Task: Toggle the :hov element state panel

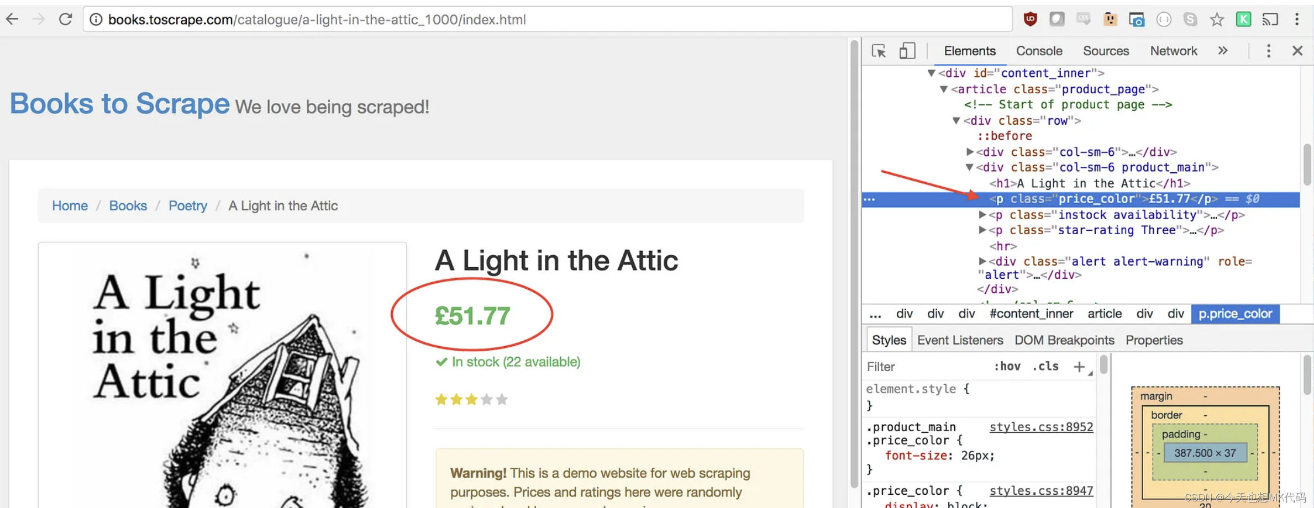Action: click(1007, 367)
